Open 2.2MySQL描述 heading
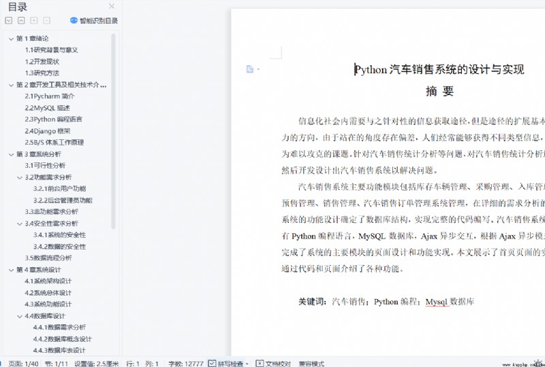The width and height of the screenshot is (545, 367). (x=47, y=108)
